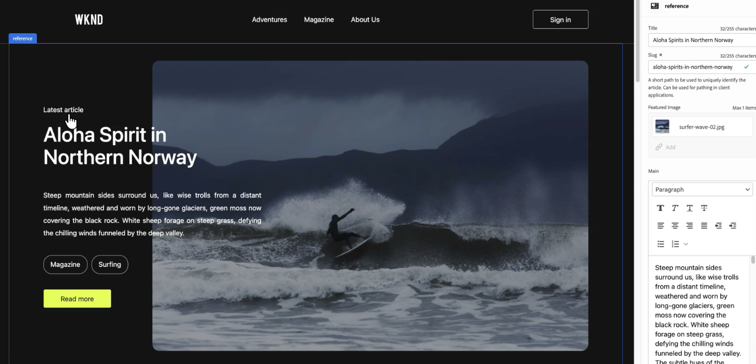
Task: Insert a bulleted list
Action: 660,244
